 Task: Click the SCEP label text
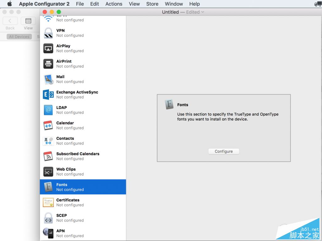click(x=62, y=215)
